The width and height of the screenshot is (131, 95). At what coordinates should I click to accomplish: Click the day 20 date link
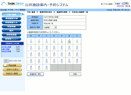click(69, 53)
